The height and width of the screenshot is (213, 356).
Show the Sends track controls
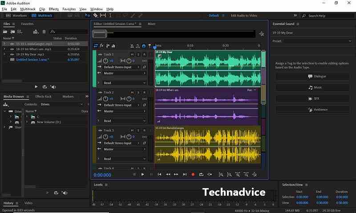pos(108,46)
